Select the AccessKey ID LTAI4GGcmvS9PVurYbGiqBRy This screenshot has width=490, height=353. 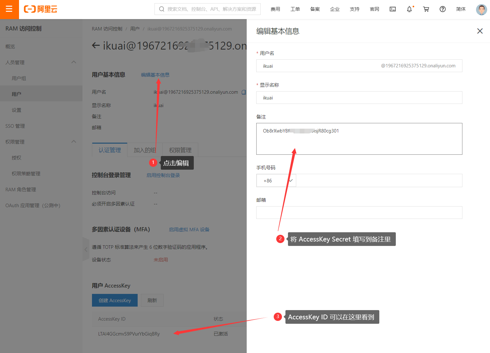(x=129, y=334)
